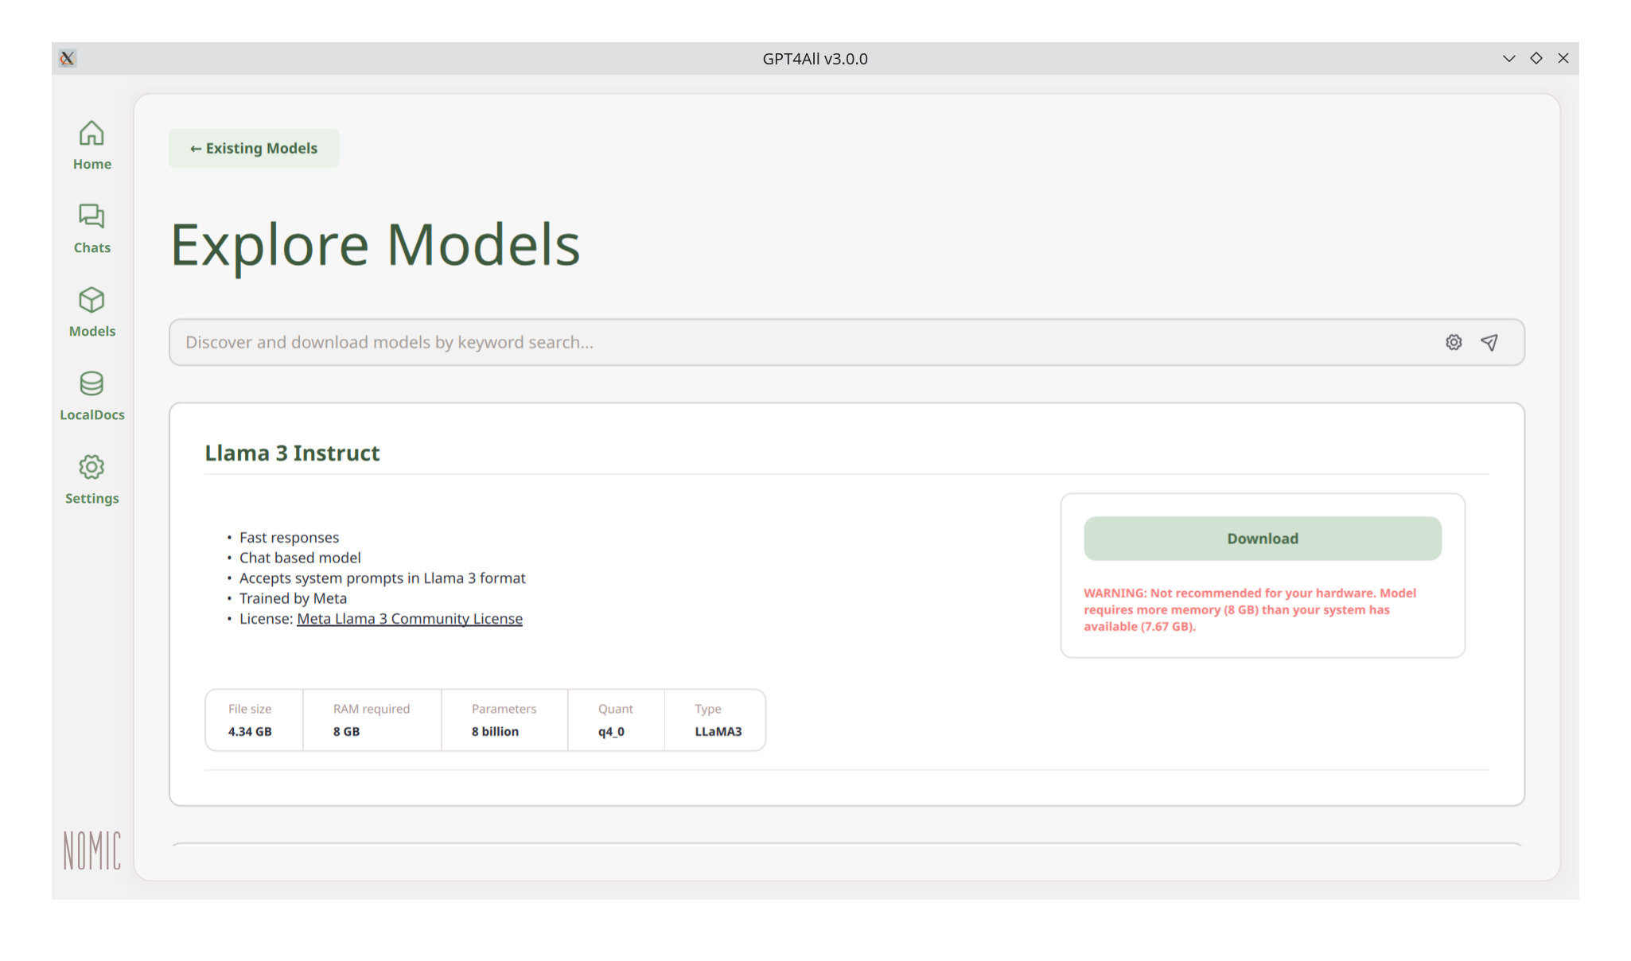The image size is (1631, 961).
Task: Click the File size 4.34 GB cell
Action: click(x=254, y=720)
